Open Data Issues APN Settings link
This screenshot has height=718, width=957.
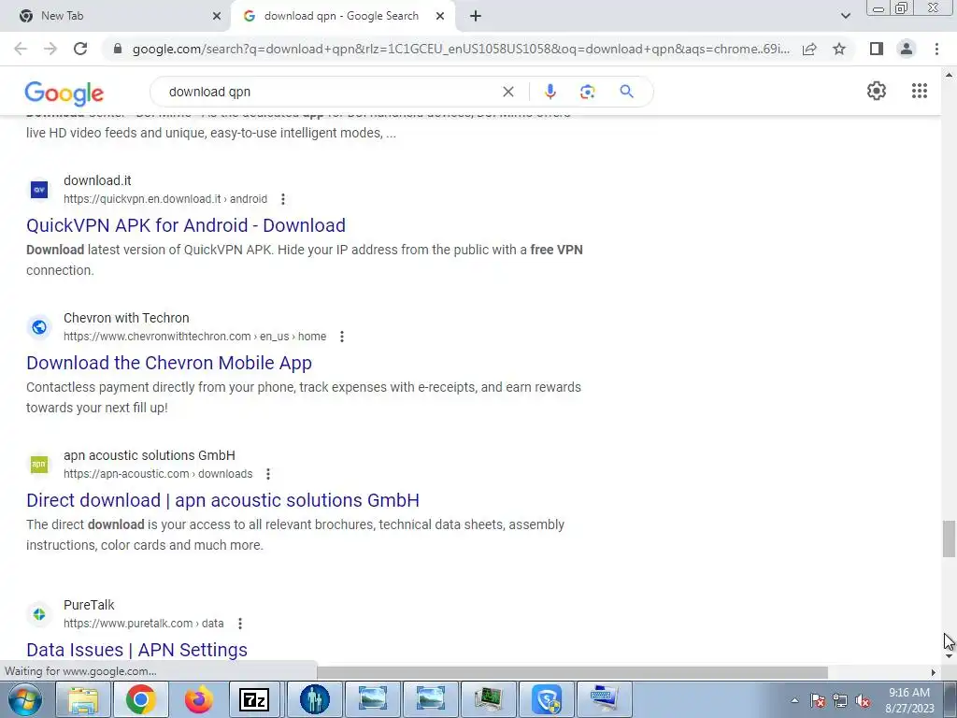136,650
